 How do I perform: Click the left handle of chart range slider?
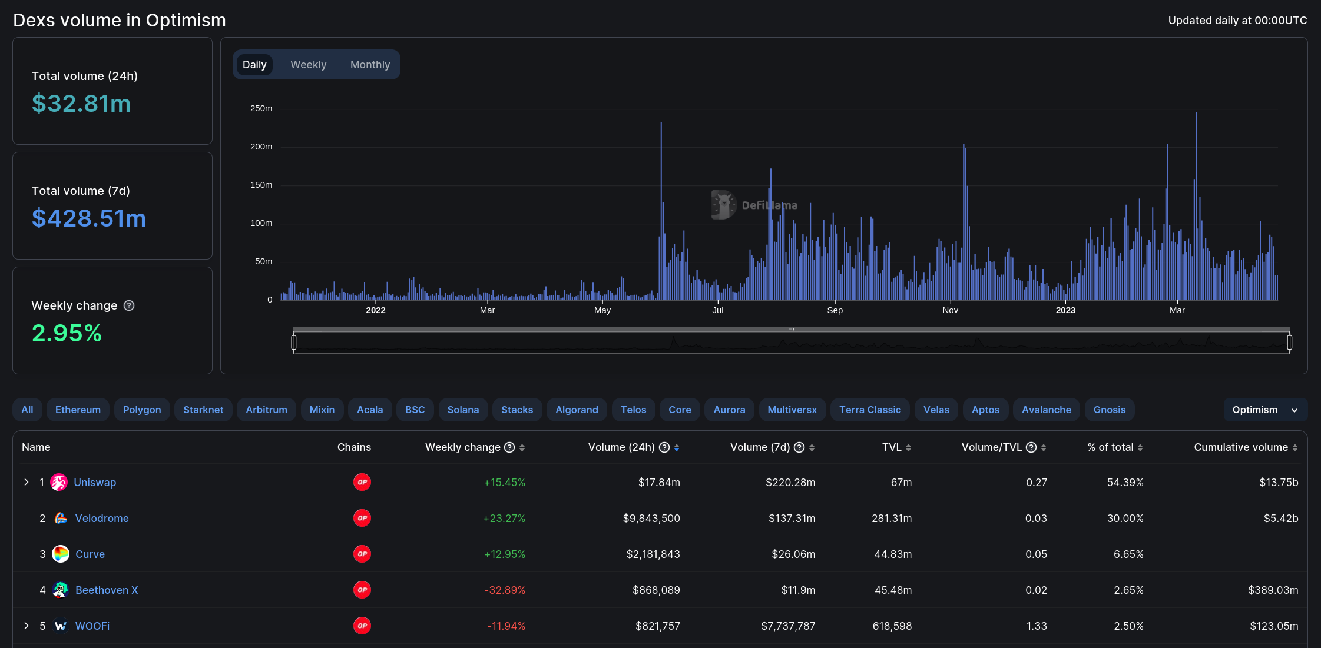pos(294,343)
